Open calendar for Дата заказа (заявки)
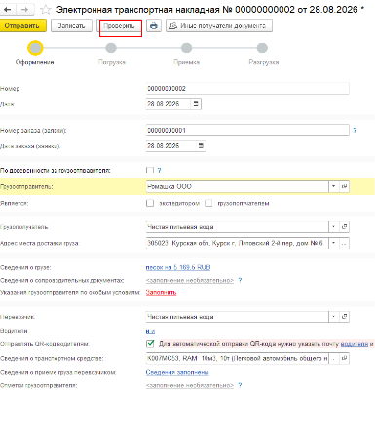This screenshot has width=375, height=424. pos(201,146)
